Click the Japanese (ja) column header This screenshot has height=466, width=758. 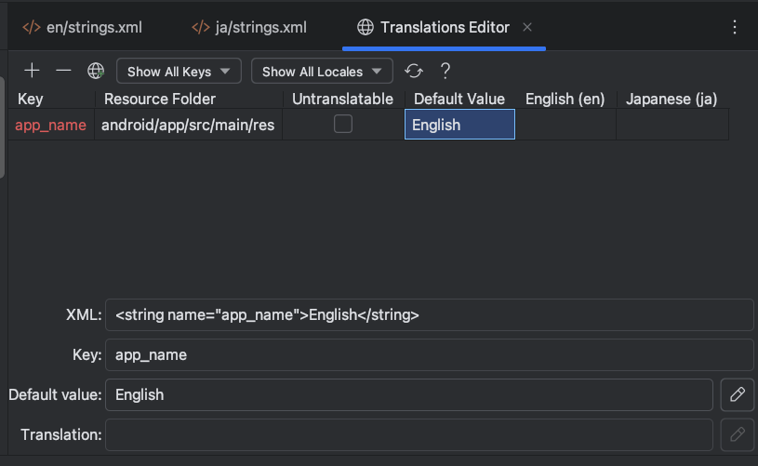tap(672, 100)
